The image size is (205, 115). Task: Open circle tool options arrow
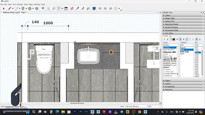(33, 9)
